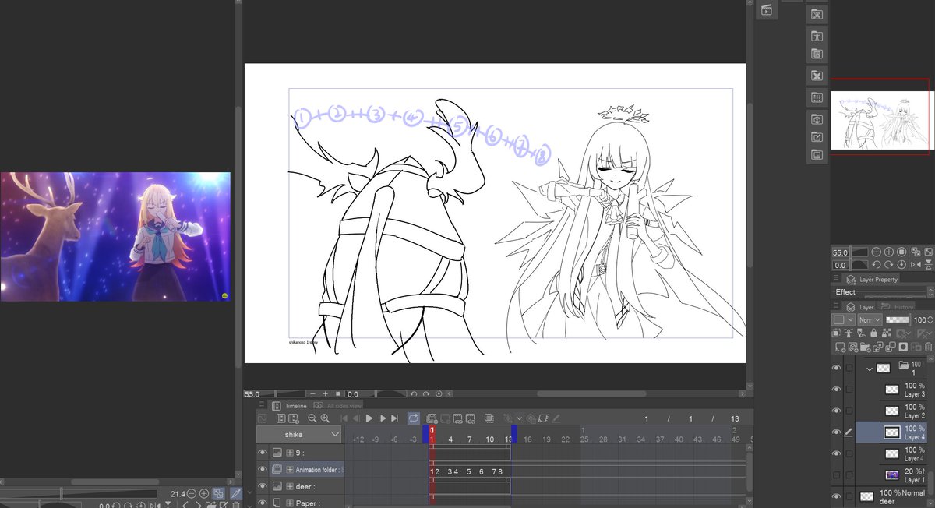
Task: Delete the selected layer
Action: [929, 347]
